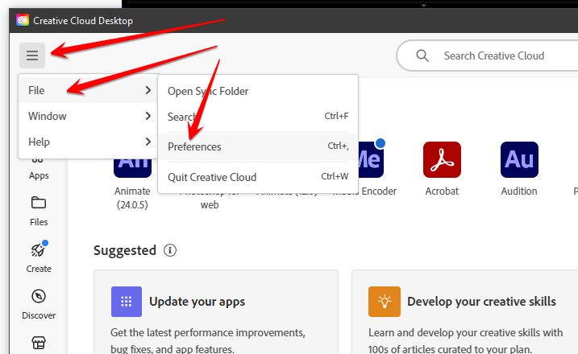This screenshot has height=354, width=578.
Task: Click the Animate (24.0.5) label
Action: pyautogui.click(x=132, y=198)
